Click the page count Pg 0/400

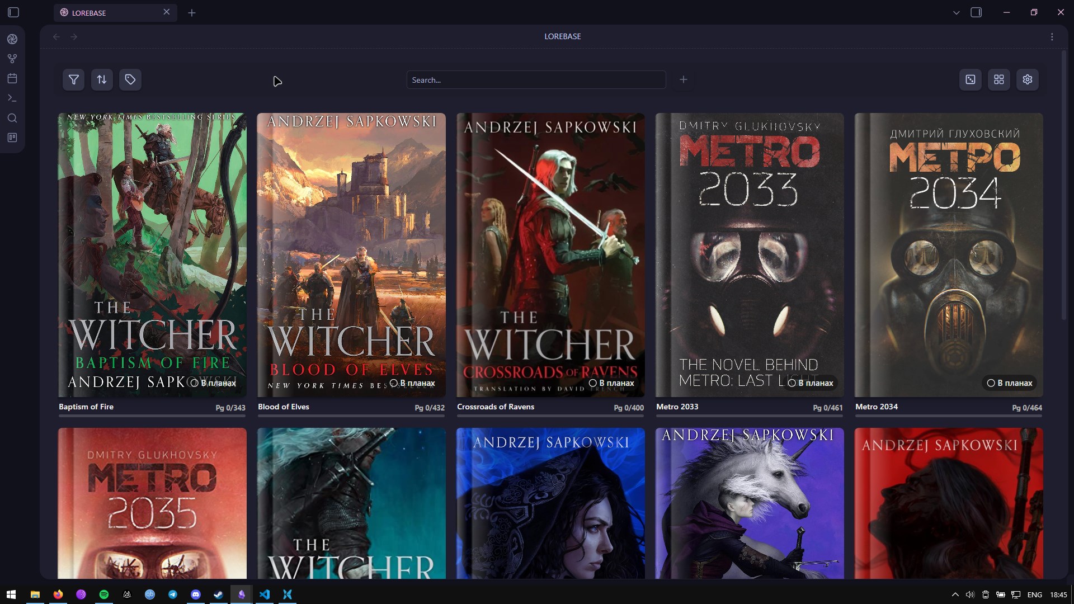coord(629,408)
